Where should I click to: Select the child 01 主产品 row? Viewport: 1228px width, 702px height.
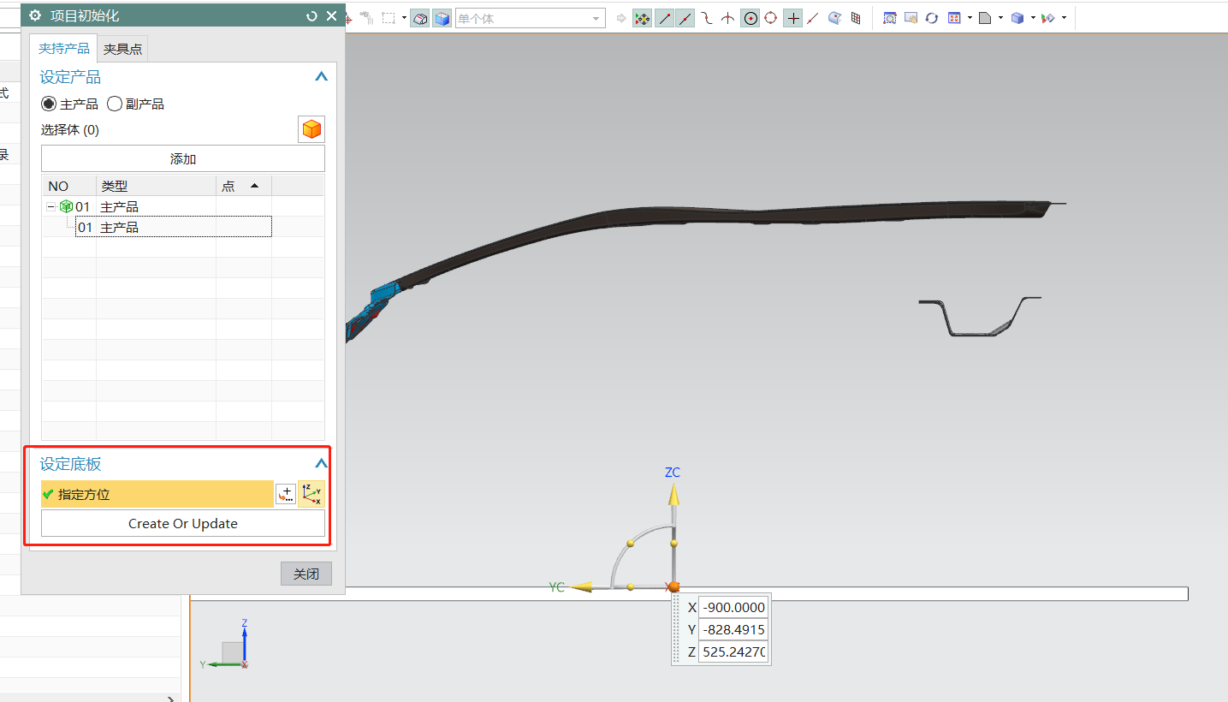click(x=174, y=227)
